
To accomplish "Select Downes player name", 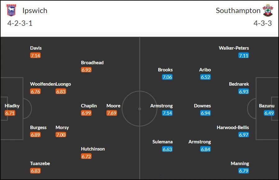I will pyautogui.click(x=202, y=106).
